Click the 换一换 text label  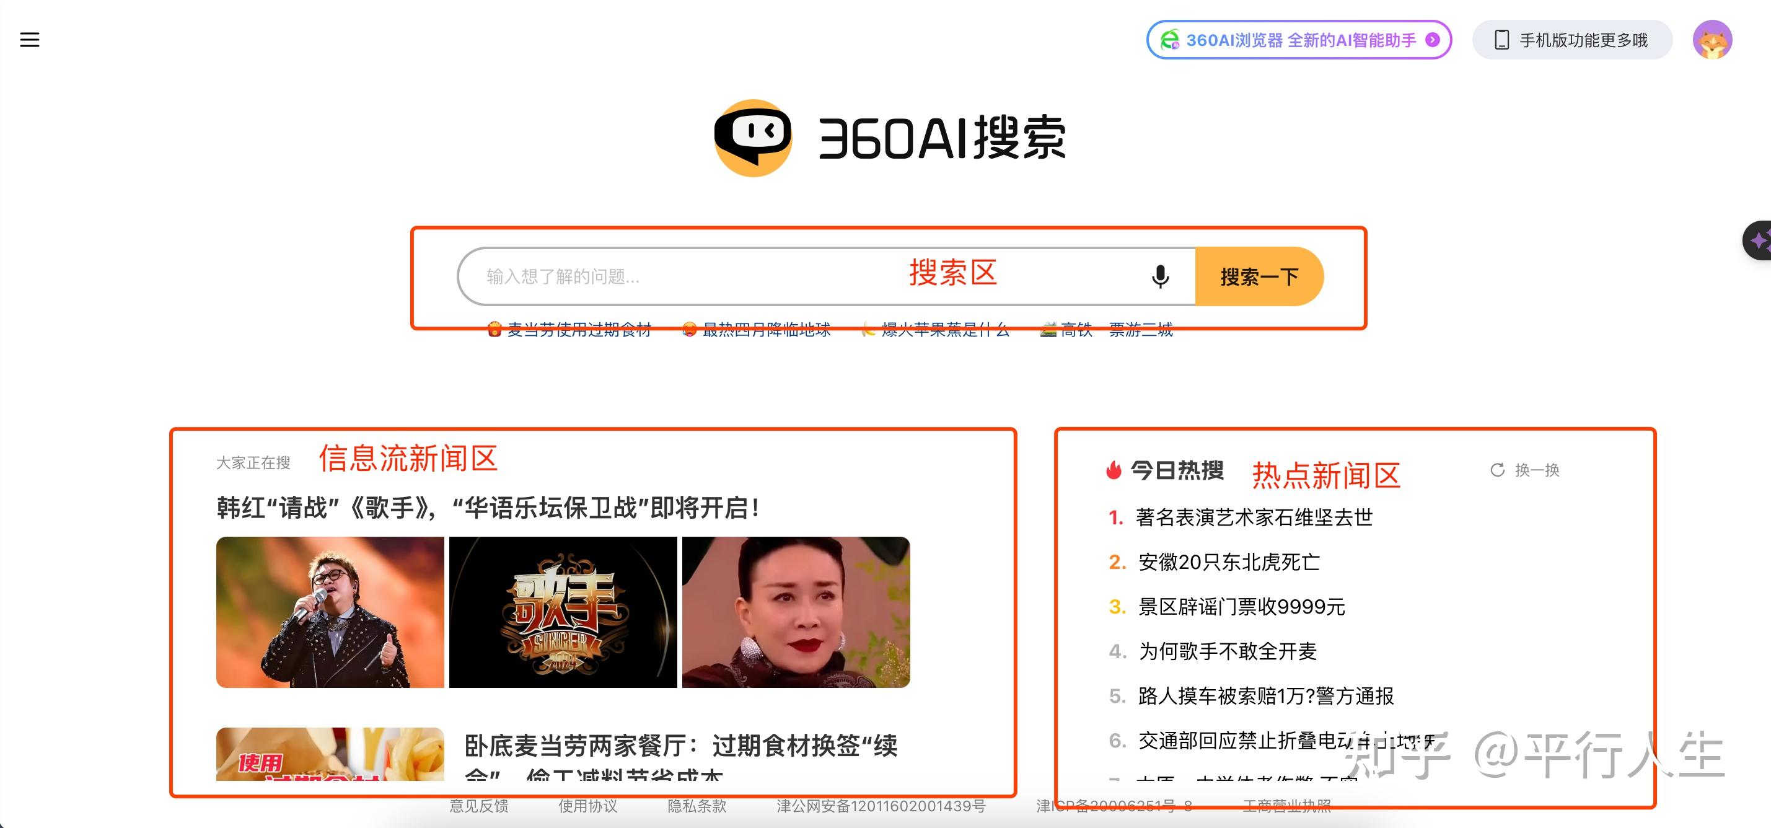(x=1537, y=470)
